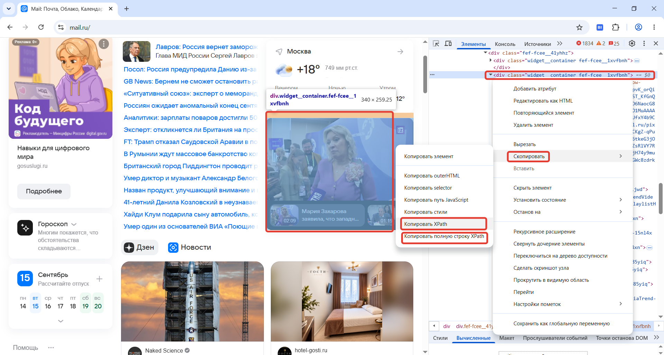Reload the mail.ru page
This screenshot has height=355, width=664.
tap(41, 27)
